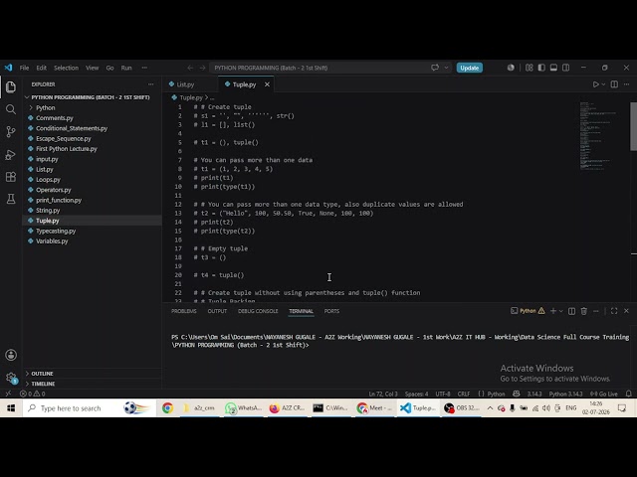Image resolution: width=637 pixels, height=477 pixels.
Task: Open the Run menu
Action: (126, 68)
